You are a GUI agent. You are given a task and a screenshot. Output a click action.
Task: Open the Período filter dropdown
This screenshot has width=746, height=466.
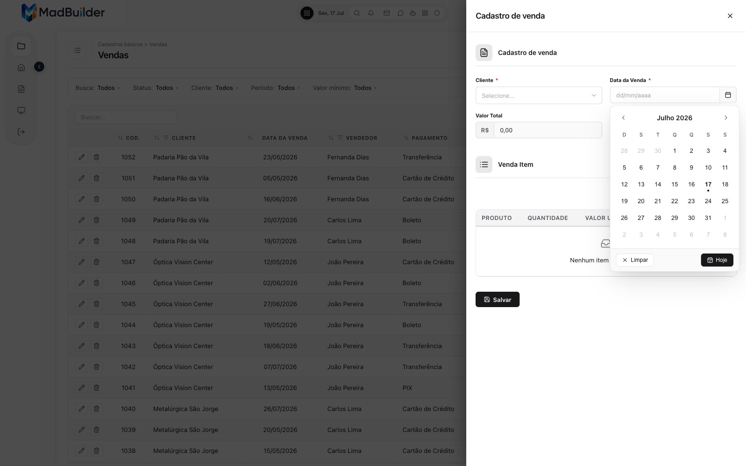coord(275,88)
